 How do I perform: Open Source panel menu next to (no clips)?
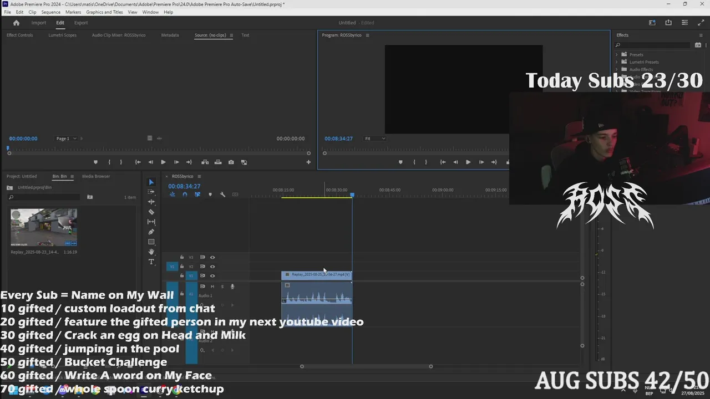tap(231, 35)
